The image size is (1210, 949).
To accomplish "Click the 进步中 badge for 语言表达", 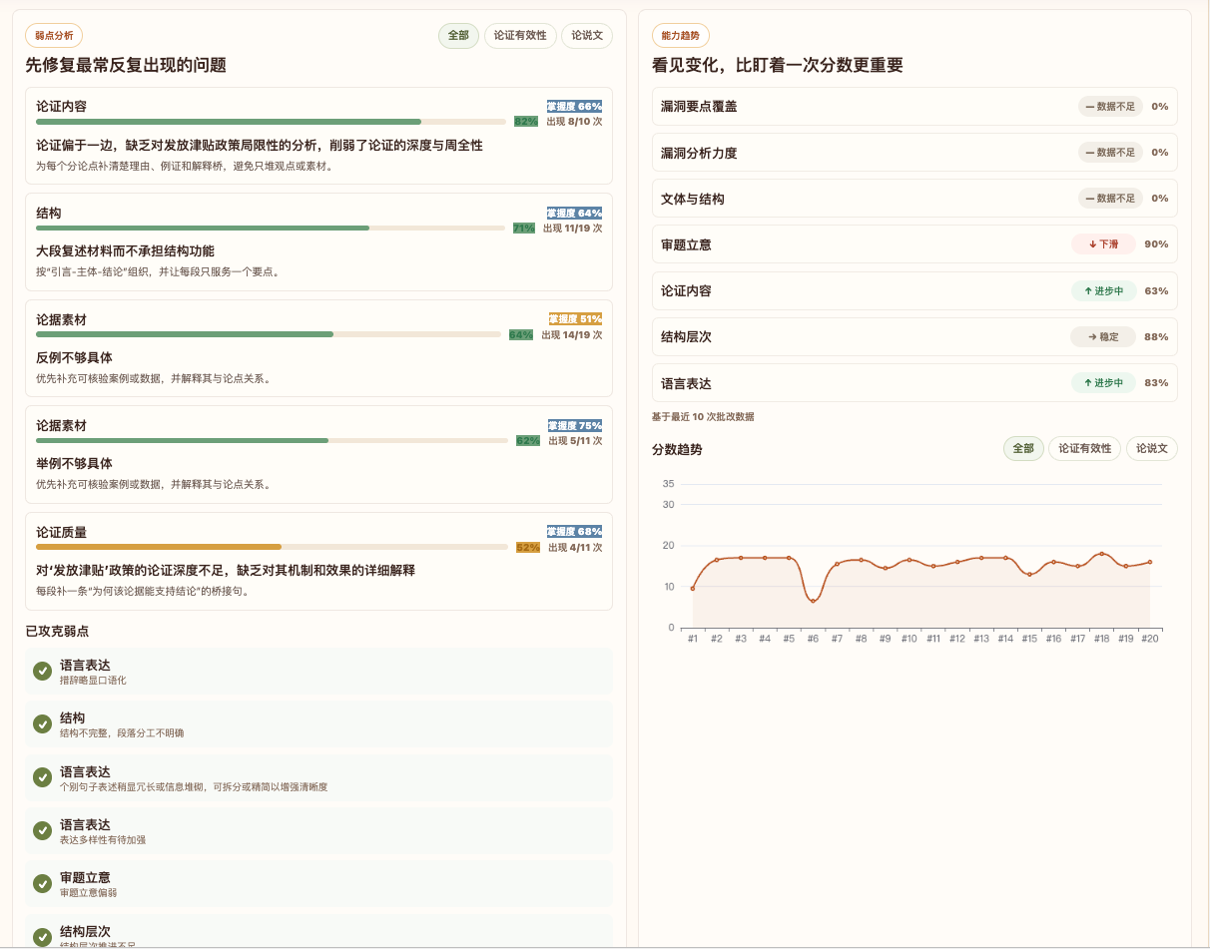I will [x=1103, y=382].
